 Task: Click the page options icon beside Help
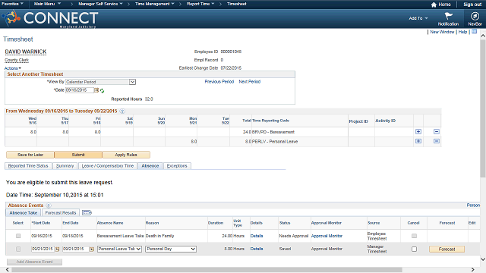point(474,32)
